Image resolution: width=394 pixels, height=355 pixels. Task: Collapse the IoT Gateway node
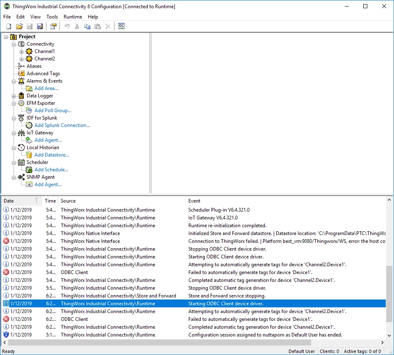click(x=14, y=134)
